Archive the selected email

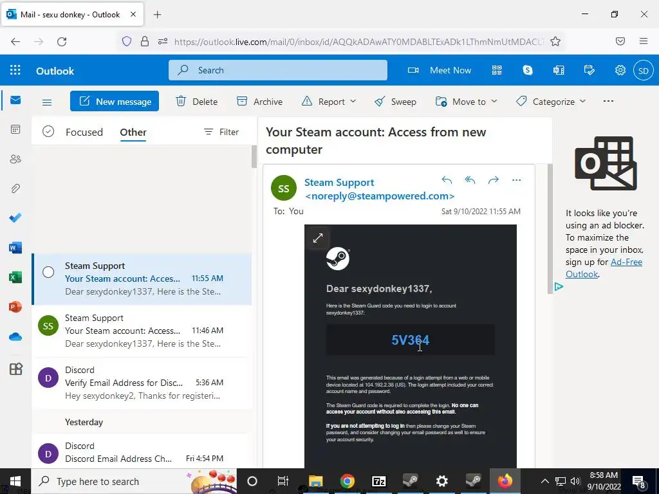pos(259,102)
